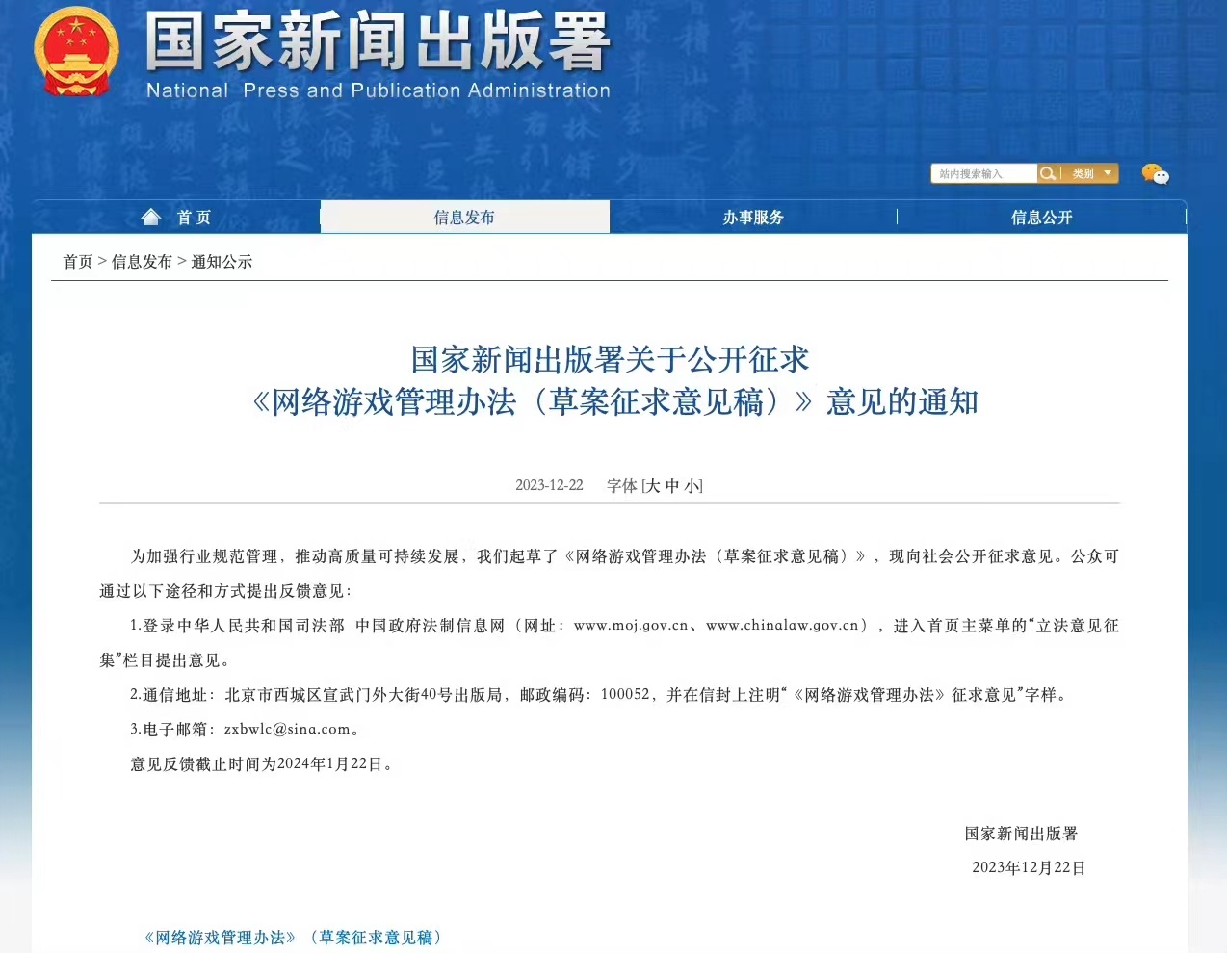Switch to the 办事服务 tab
1227x953 pixels.
753,217
